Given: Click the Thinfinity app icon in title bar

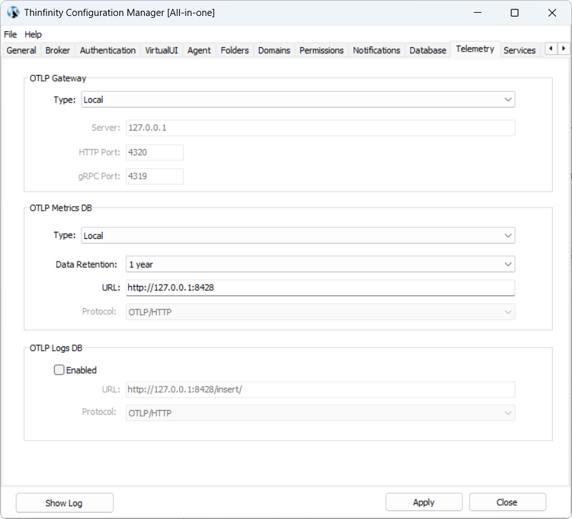Looking at the screenshot, I should click(x=12, y=13).
